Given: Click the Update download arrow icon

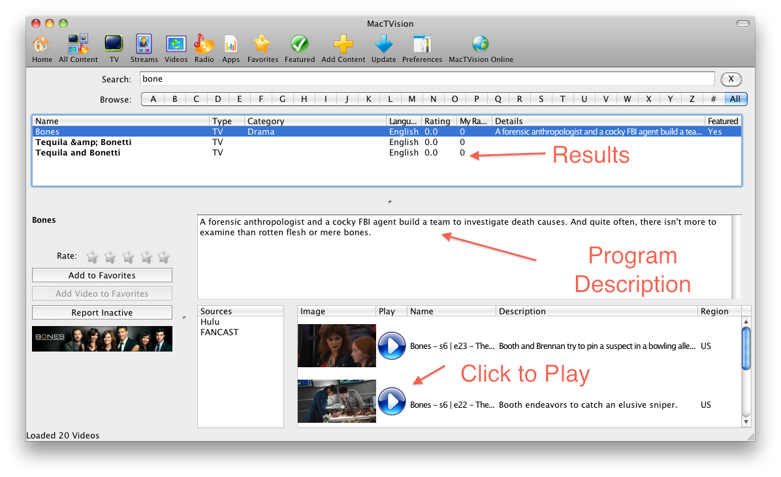Looking at the screenshot, I should click(x=383, y=49).
